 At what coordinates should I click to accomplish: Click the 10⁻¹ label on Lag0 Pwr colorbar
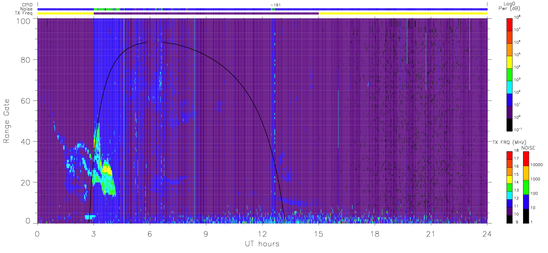coord(518,129)
